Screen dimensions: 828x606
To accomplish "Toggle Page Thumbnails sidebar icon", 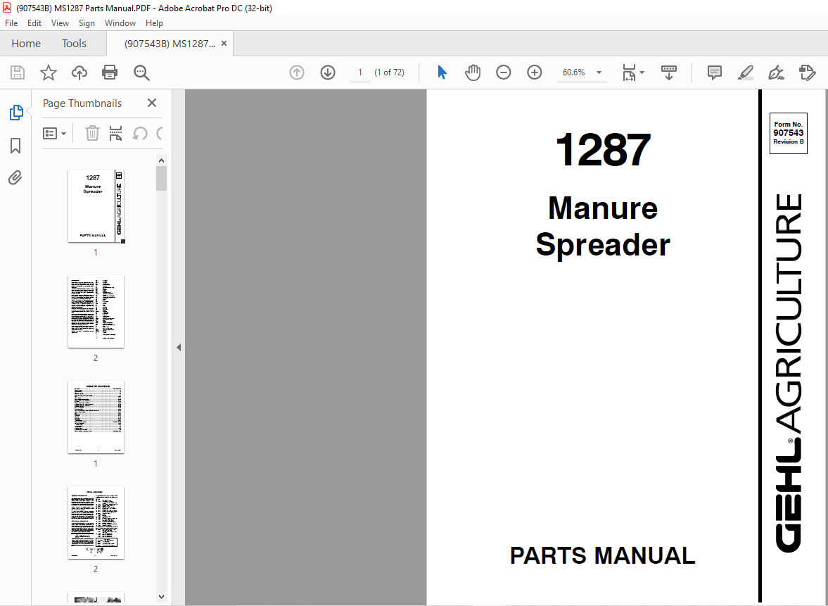I will (16, 113).
